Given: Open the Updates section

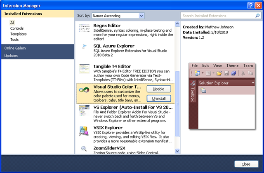Looking at the screenshot, I should point(38,56).
